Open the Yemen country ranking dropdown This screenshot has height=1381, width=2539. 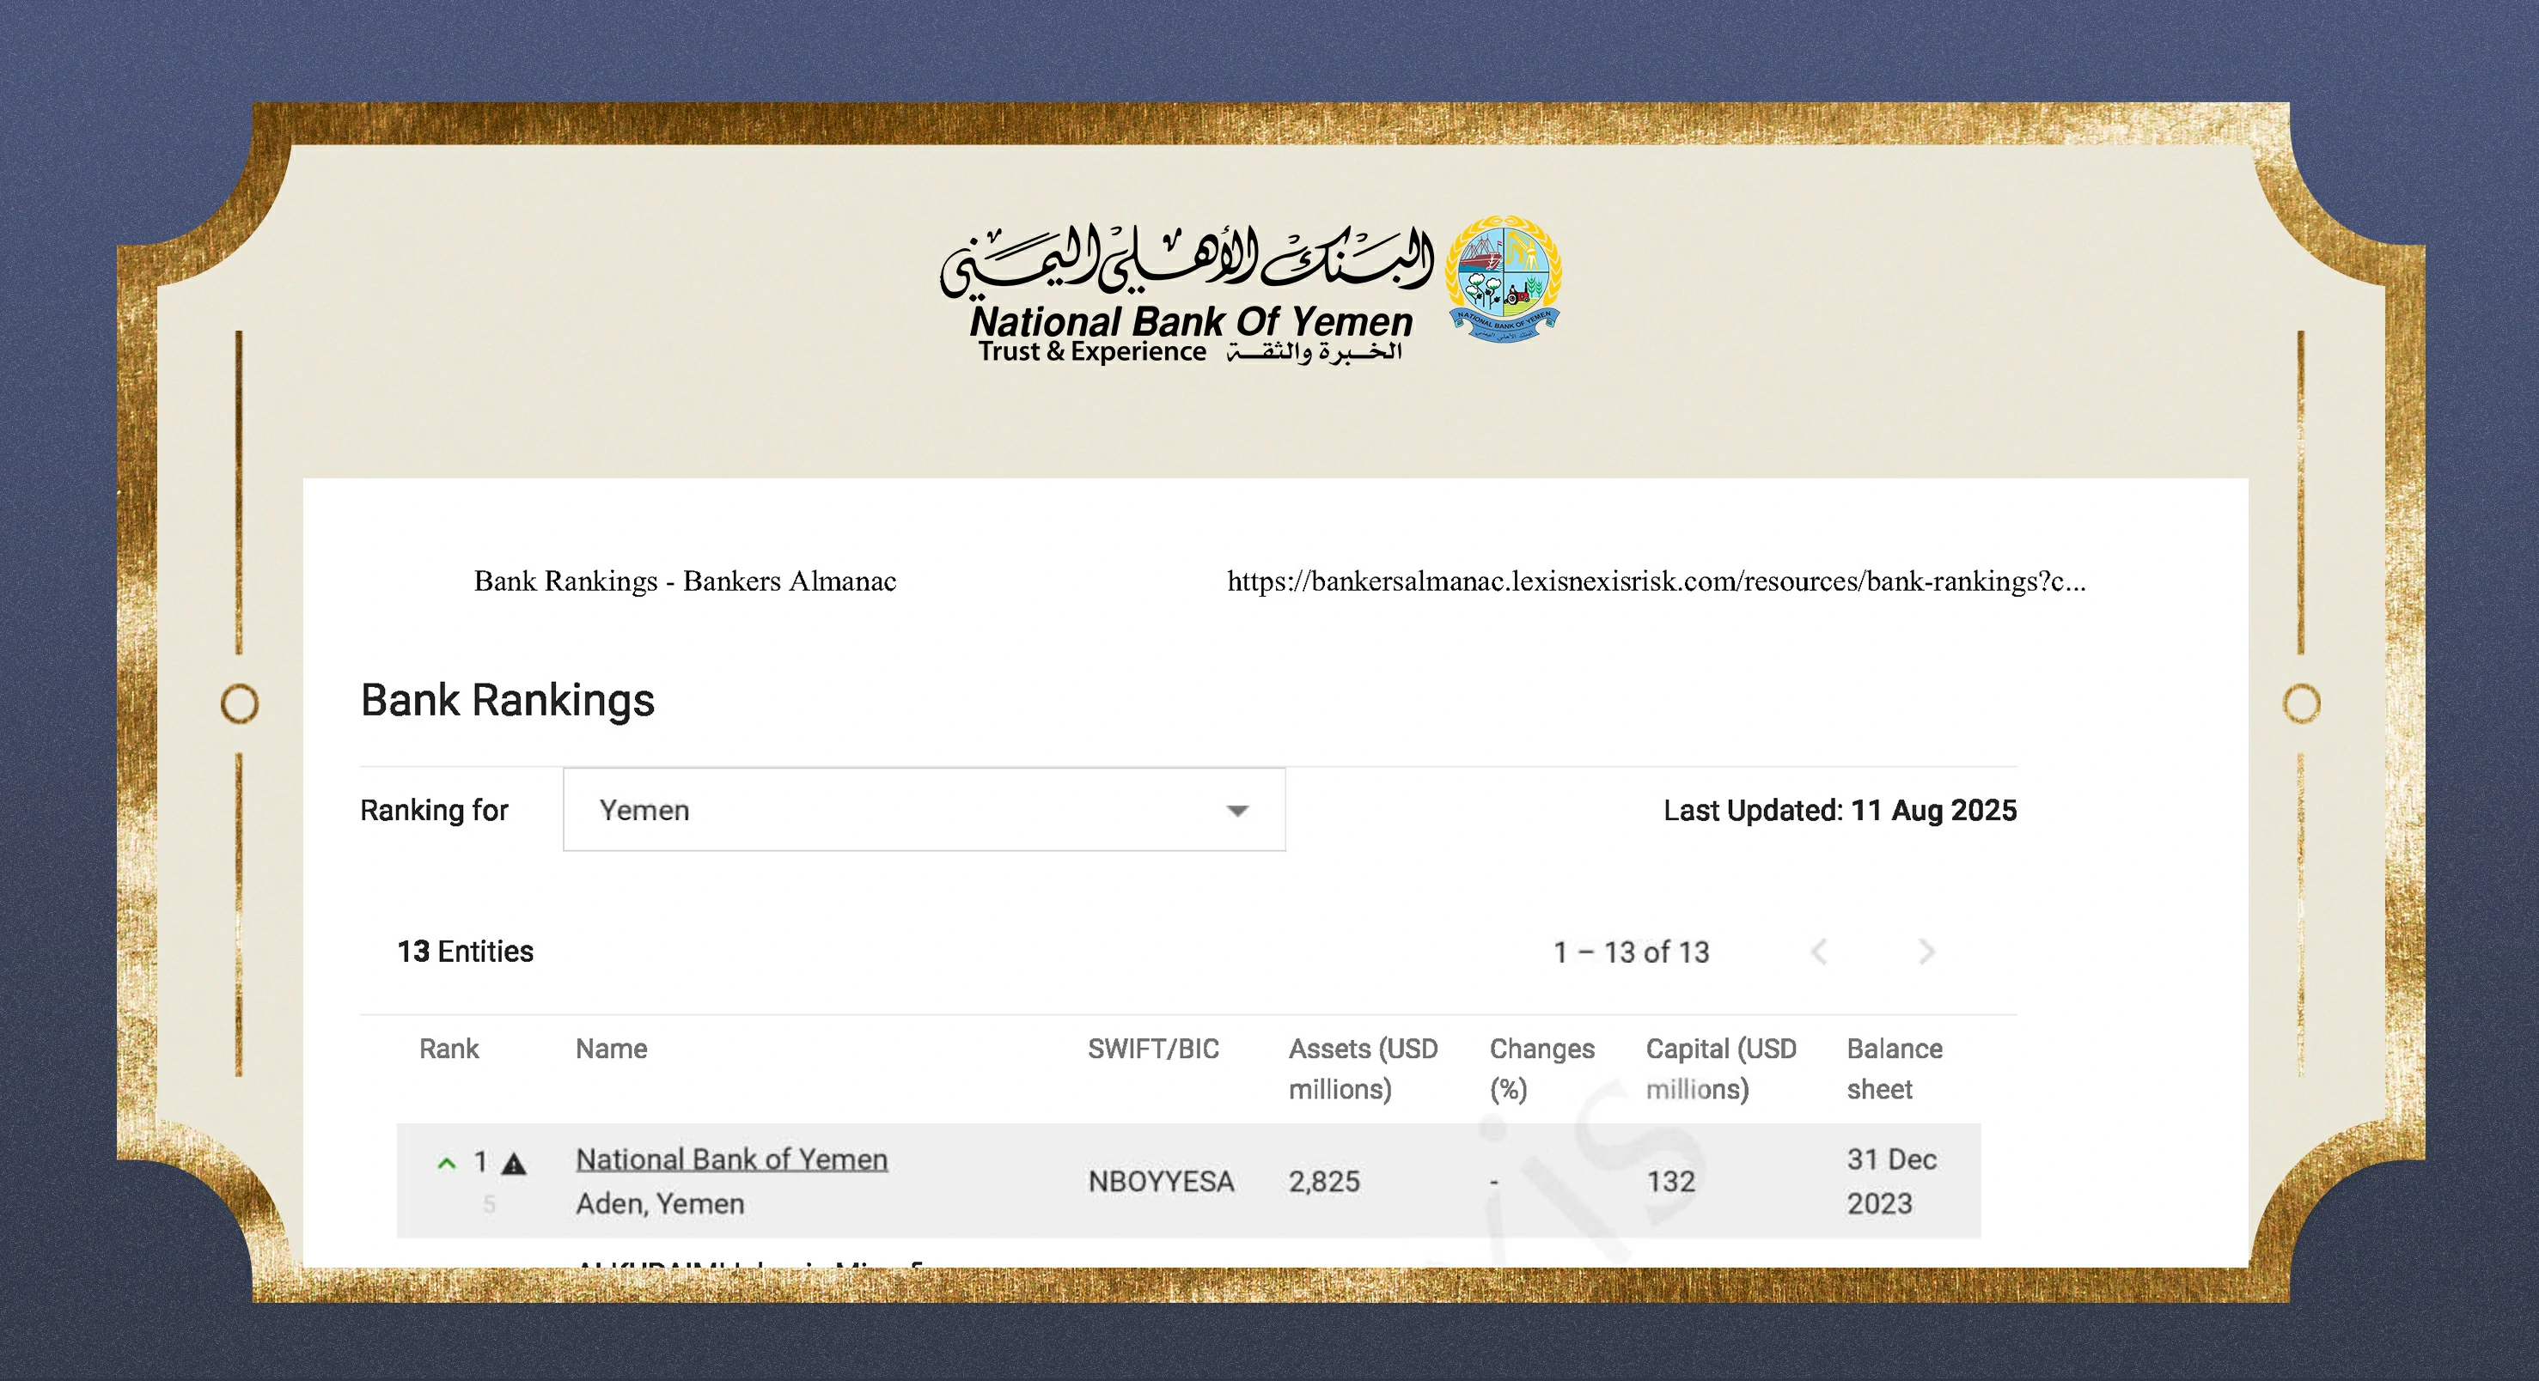point(923,810)
